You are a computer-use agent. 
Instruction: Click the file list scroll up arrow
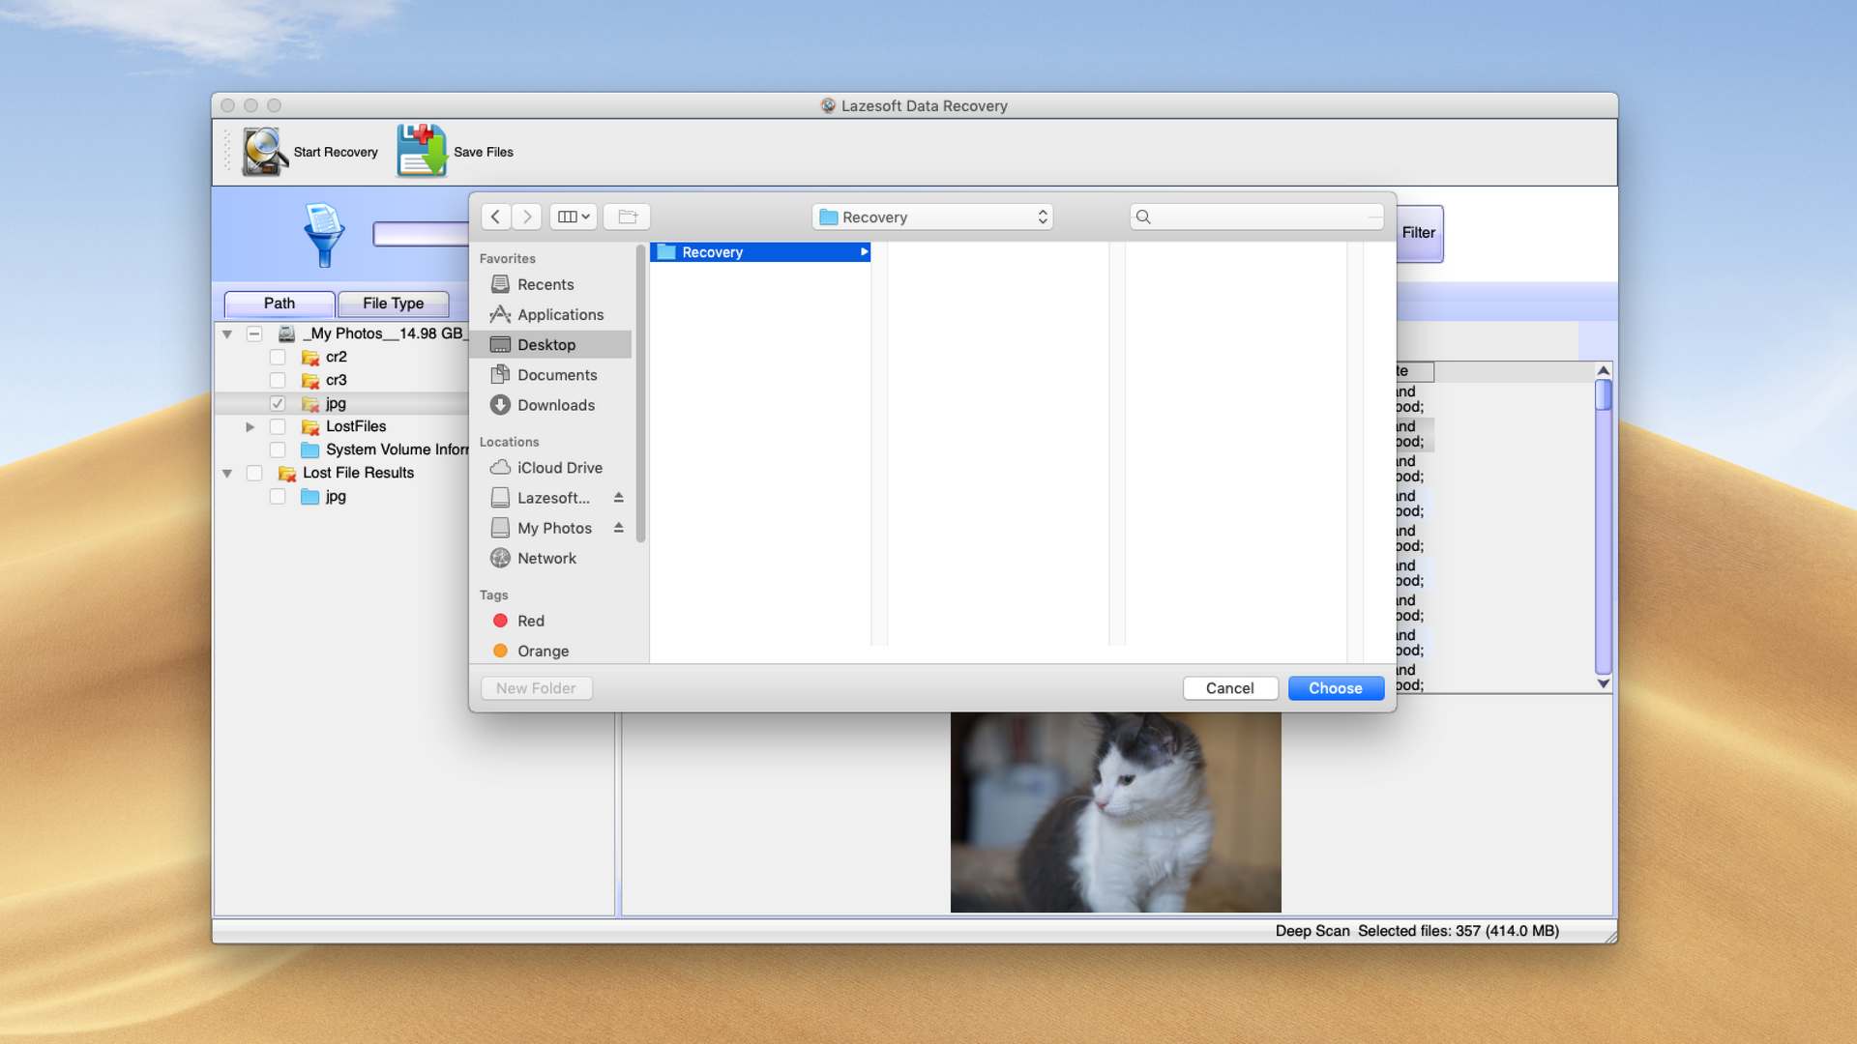click(x=1604, y=370)
